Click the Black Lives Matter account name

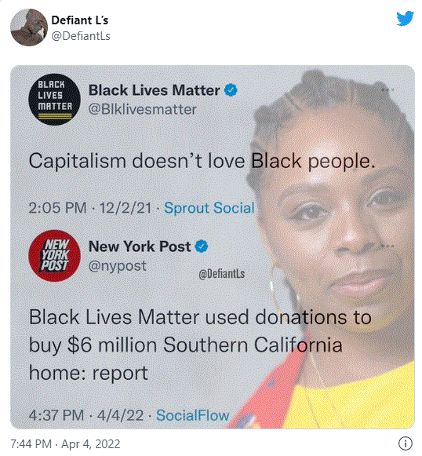154,90
